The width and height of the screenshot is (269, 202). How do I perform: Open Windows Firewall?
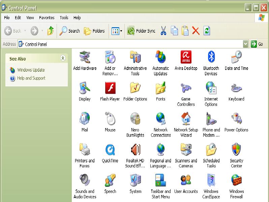236,186
